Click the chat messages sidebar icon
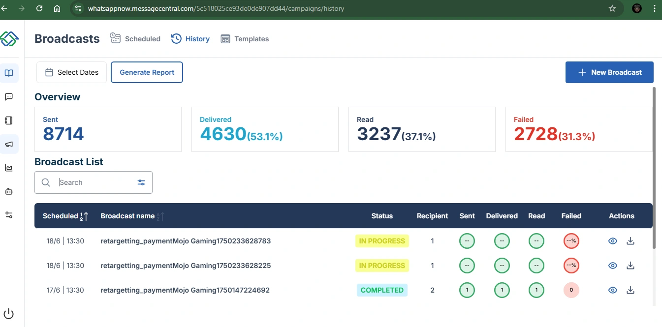 [9, 97]
